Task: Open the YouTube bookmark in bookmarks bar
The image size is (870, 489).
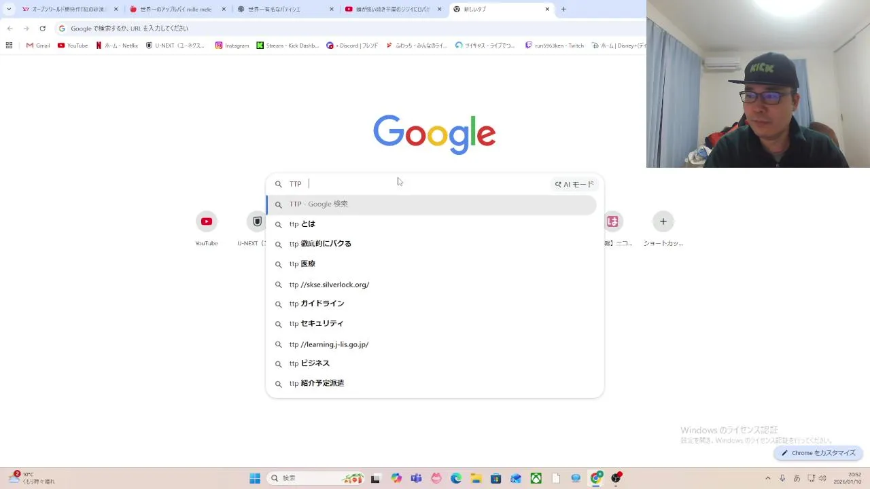Action: tap(73, 46)
